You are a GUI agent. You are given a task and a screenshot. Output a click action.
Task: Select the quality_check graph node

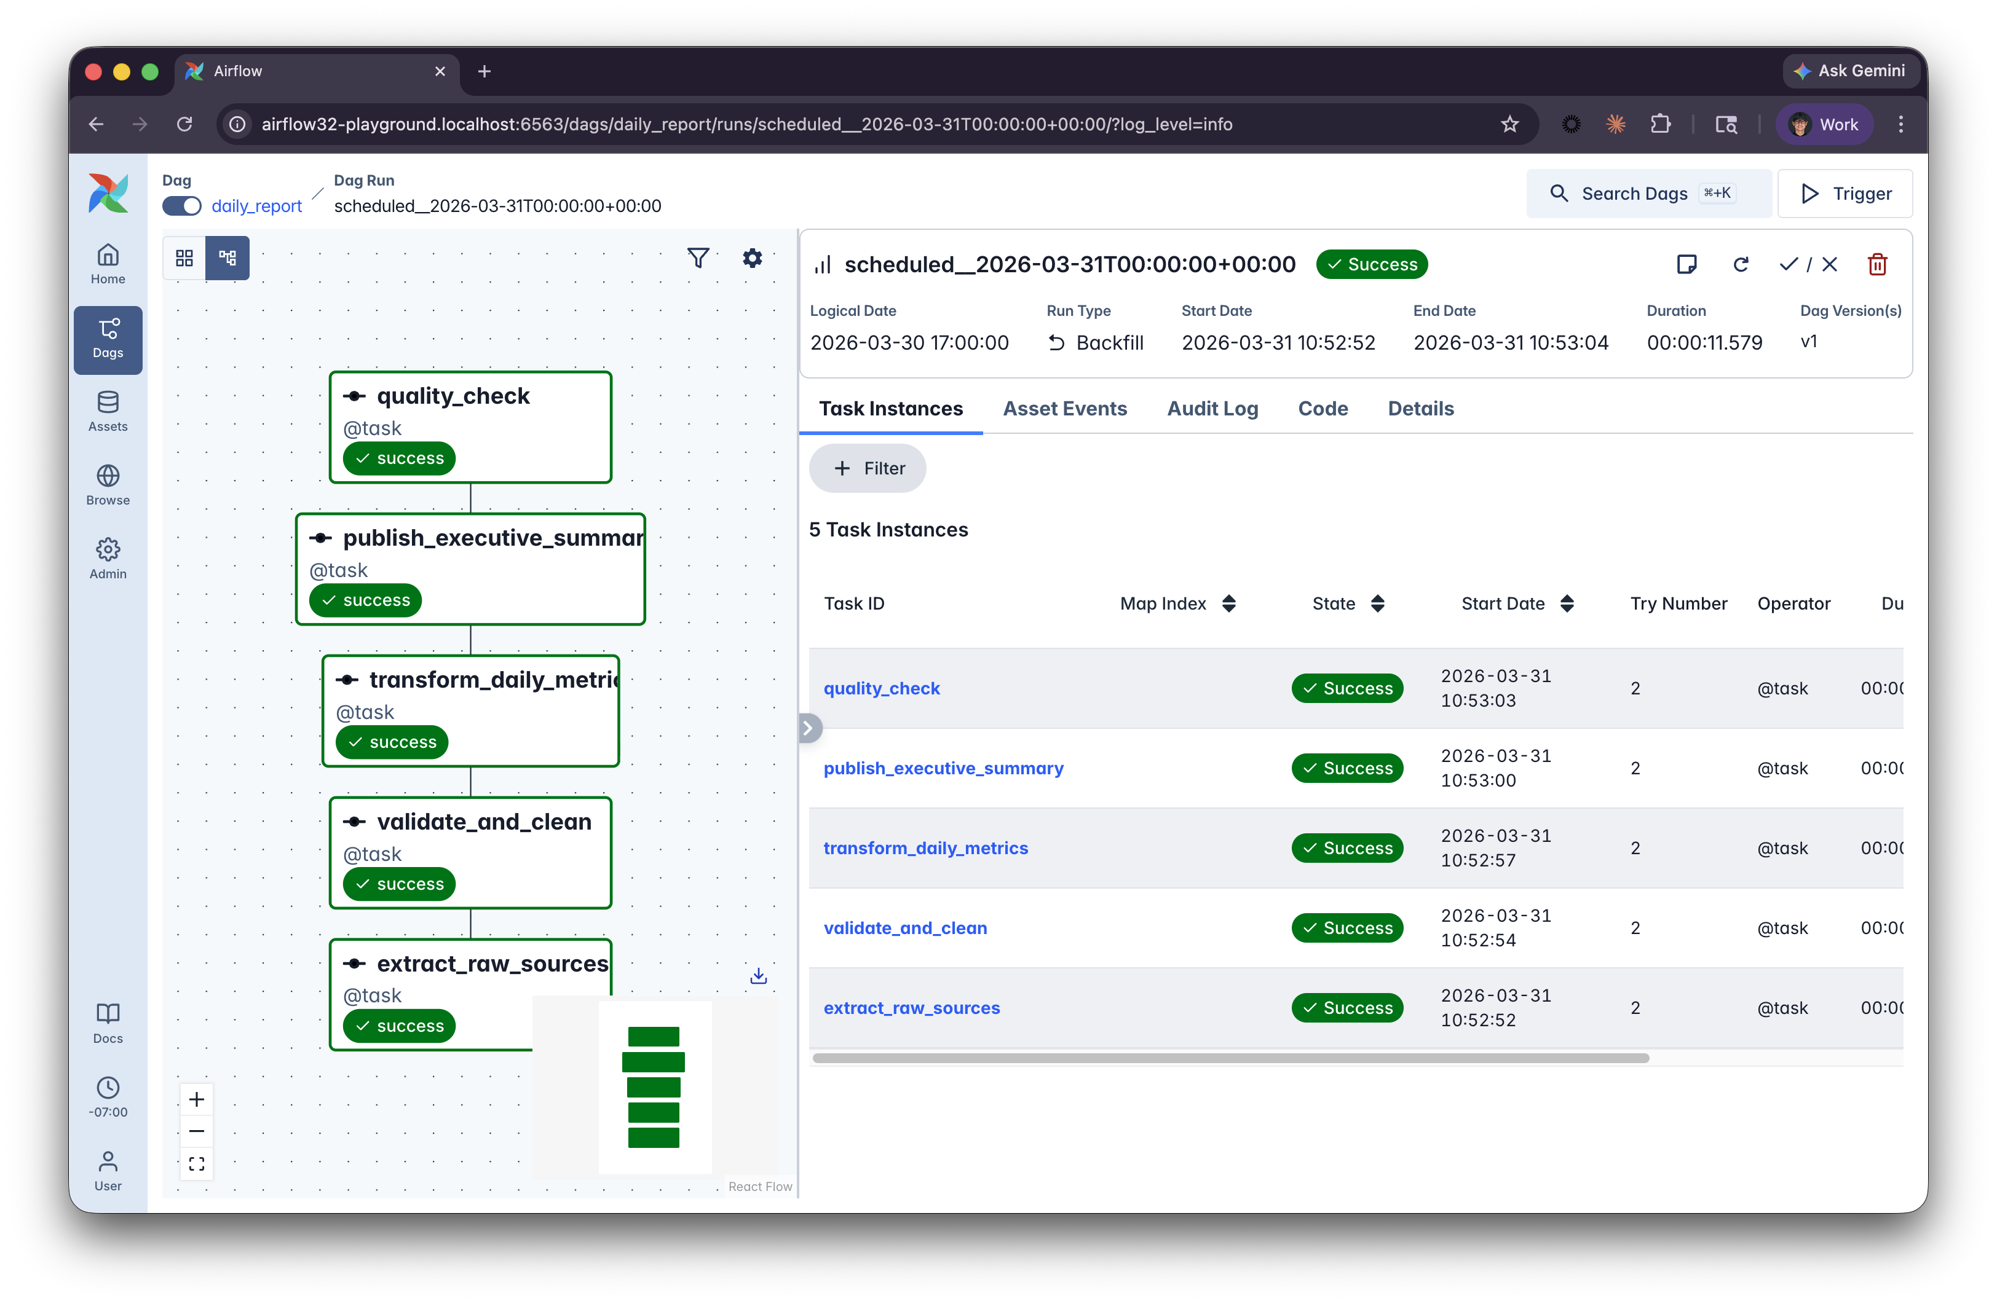tap(470, 428)
